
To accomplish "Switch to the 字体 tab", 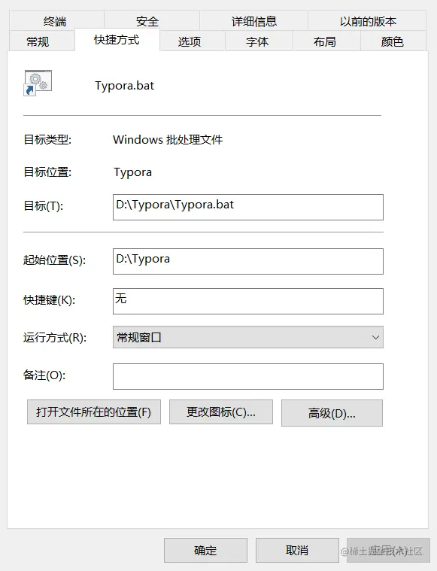I will coord(259,41).
